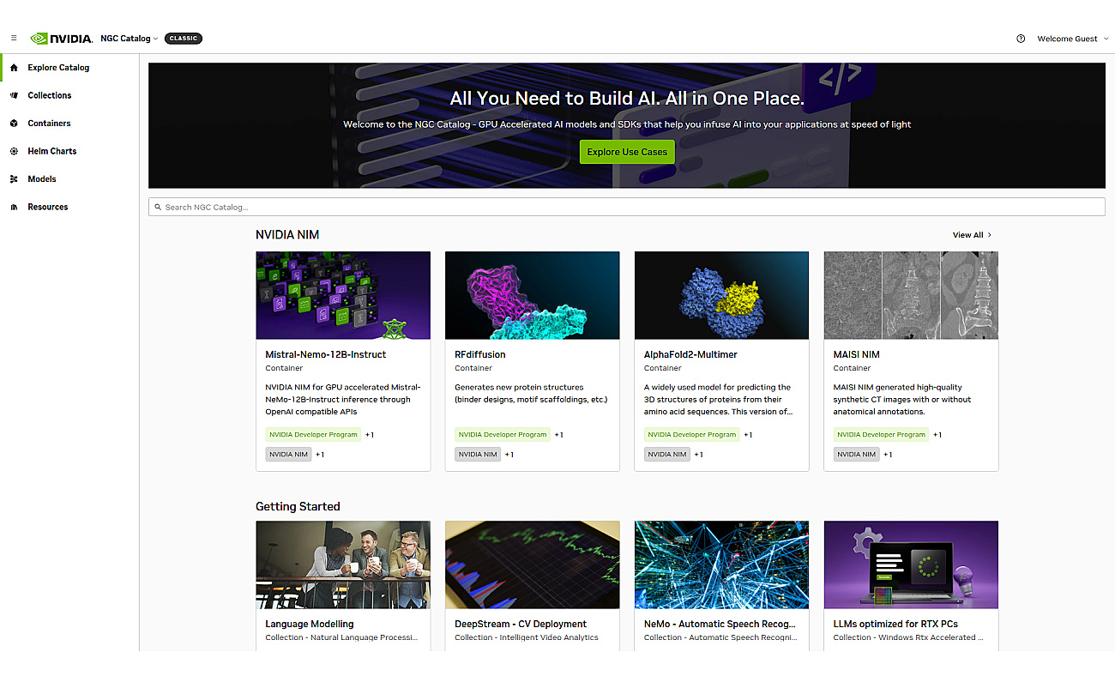Viewport: 1115px width, 676px height.
Task: Click the MAISI NIM description text
Action: coord(902,400)
